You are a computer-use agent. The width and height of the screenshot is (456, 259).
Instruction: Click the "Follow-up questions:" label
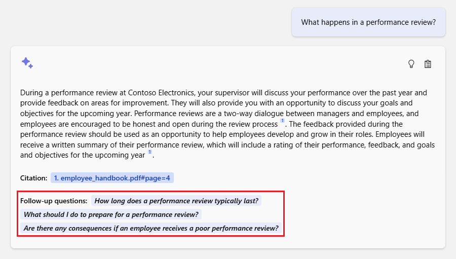(54, 201)
